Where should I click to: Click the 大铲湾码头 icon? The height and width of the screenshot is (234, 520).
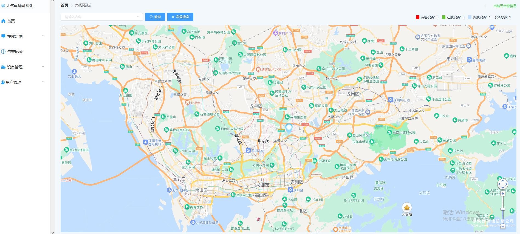tap(169, 190)
